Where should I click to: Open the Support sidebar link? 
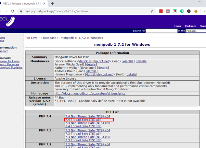click(4, 51)
